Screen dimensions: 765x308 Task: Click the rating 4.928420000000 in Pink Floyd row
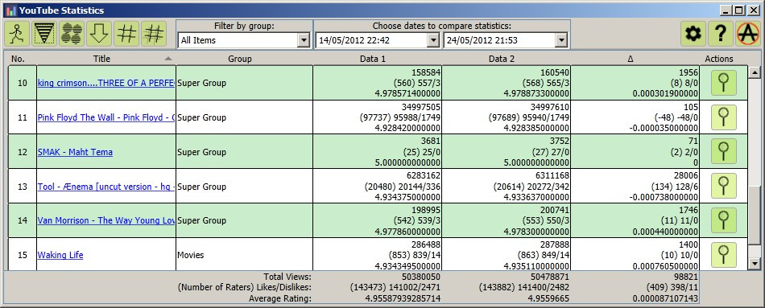(x=408, y=128)
